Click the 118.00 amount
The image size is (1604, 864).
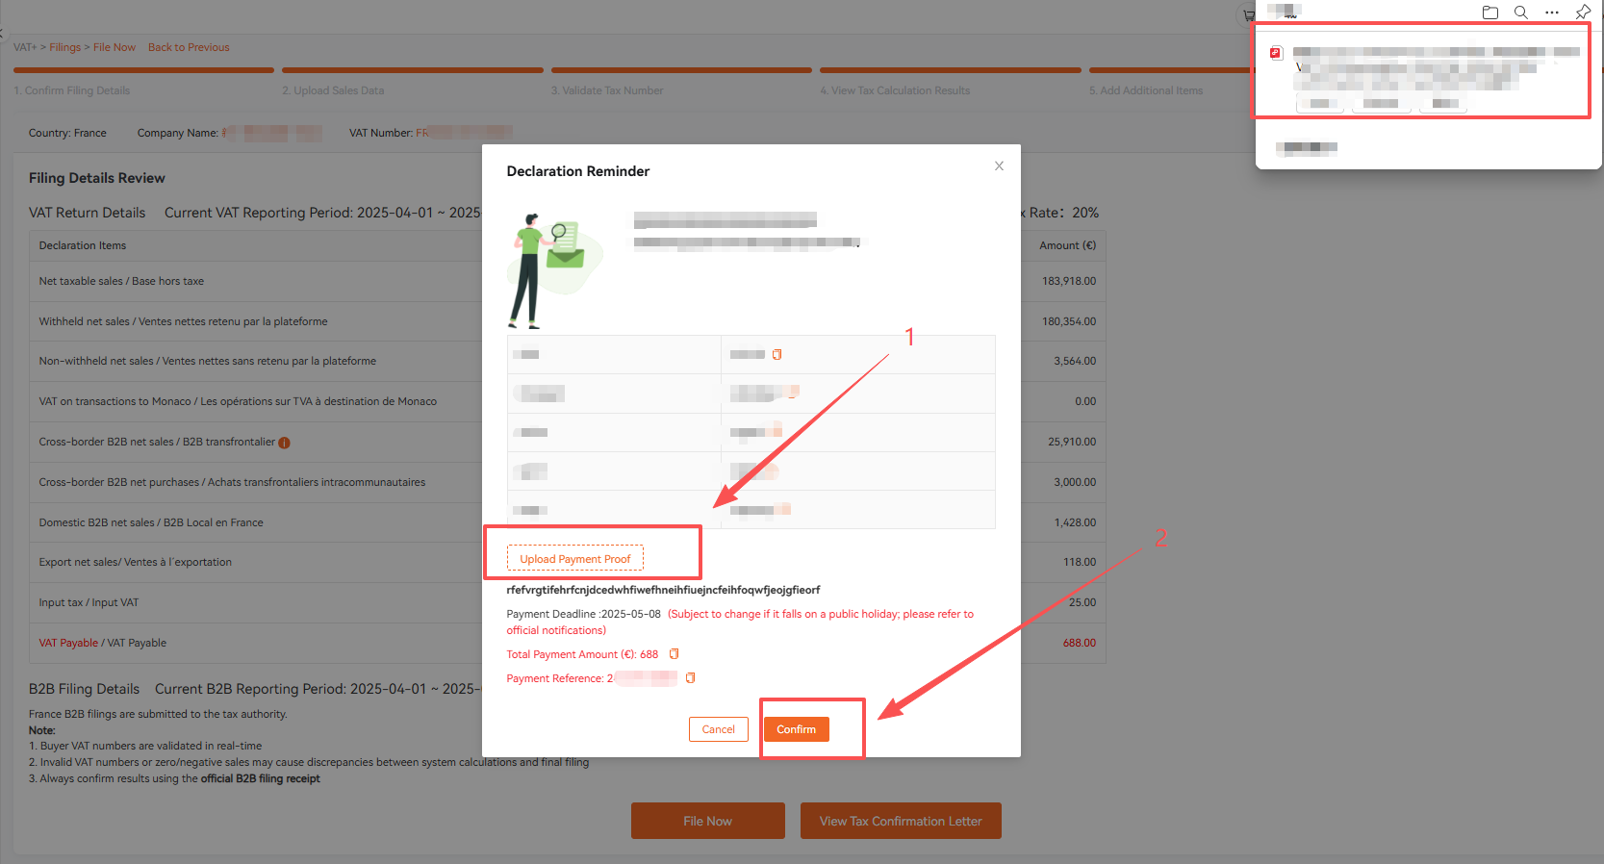[x=1080, y=562]
